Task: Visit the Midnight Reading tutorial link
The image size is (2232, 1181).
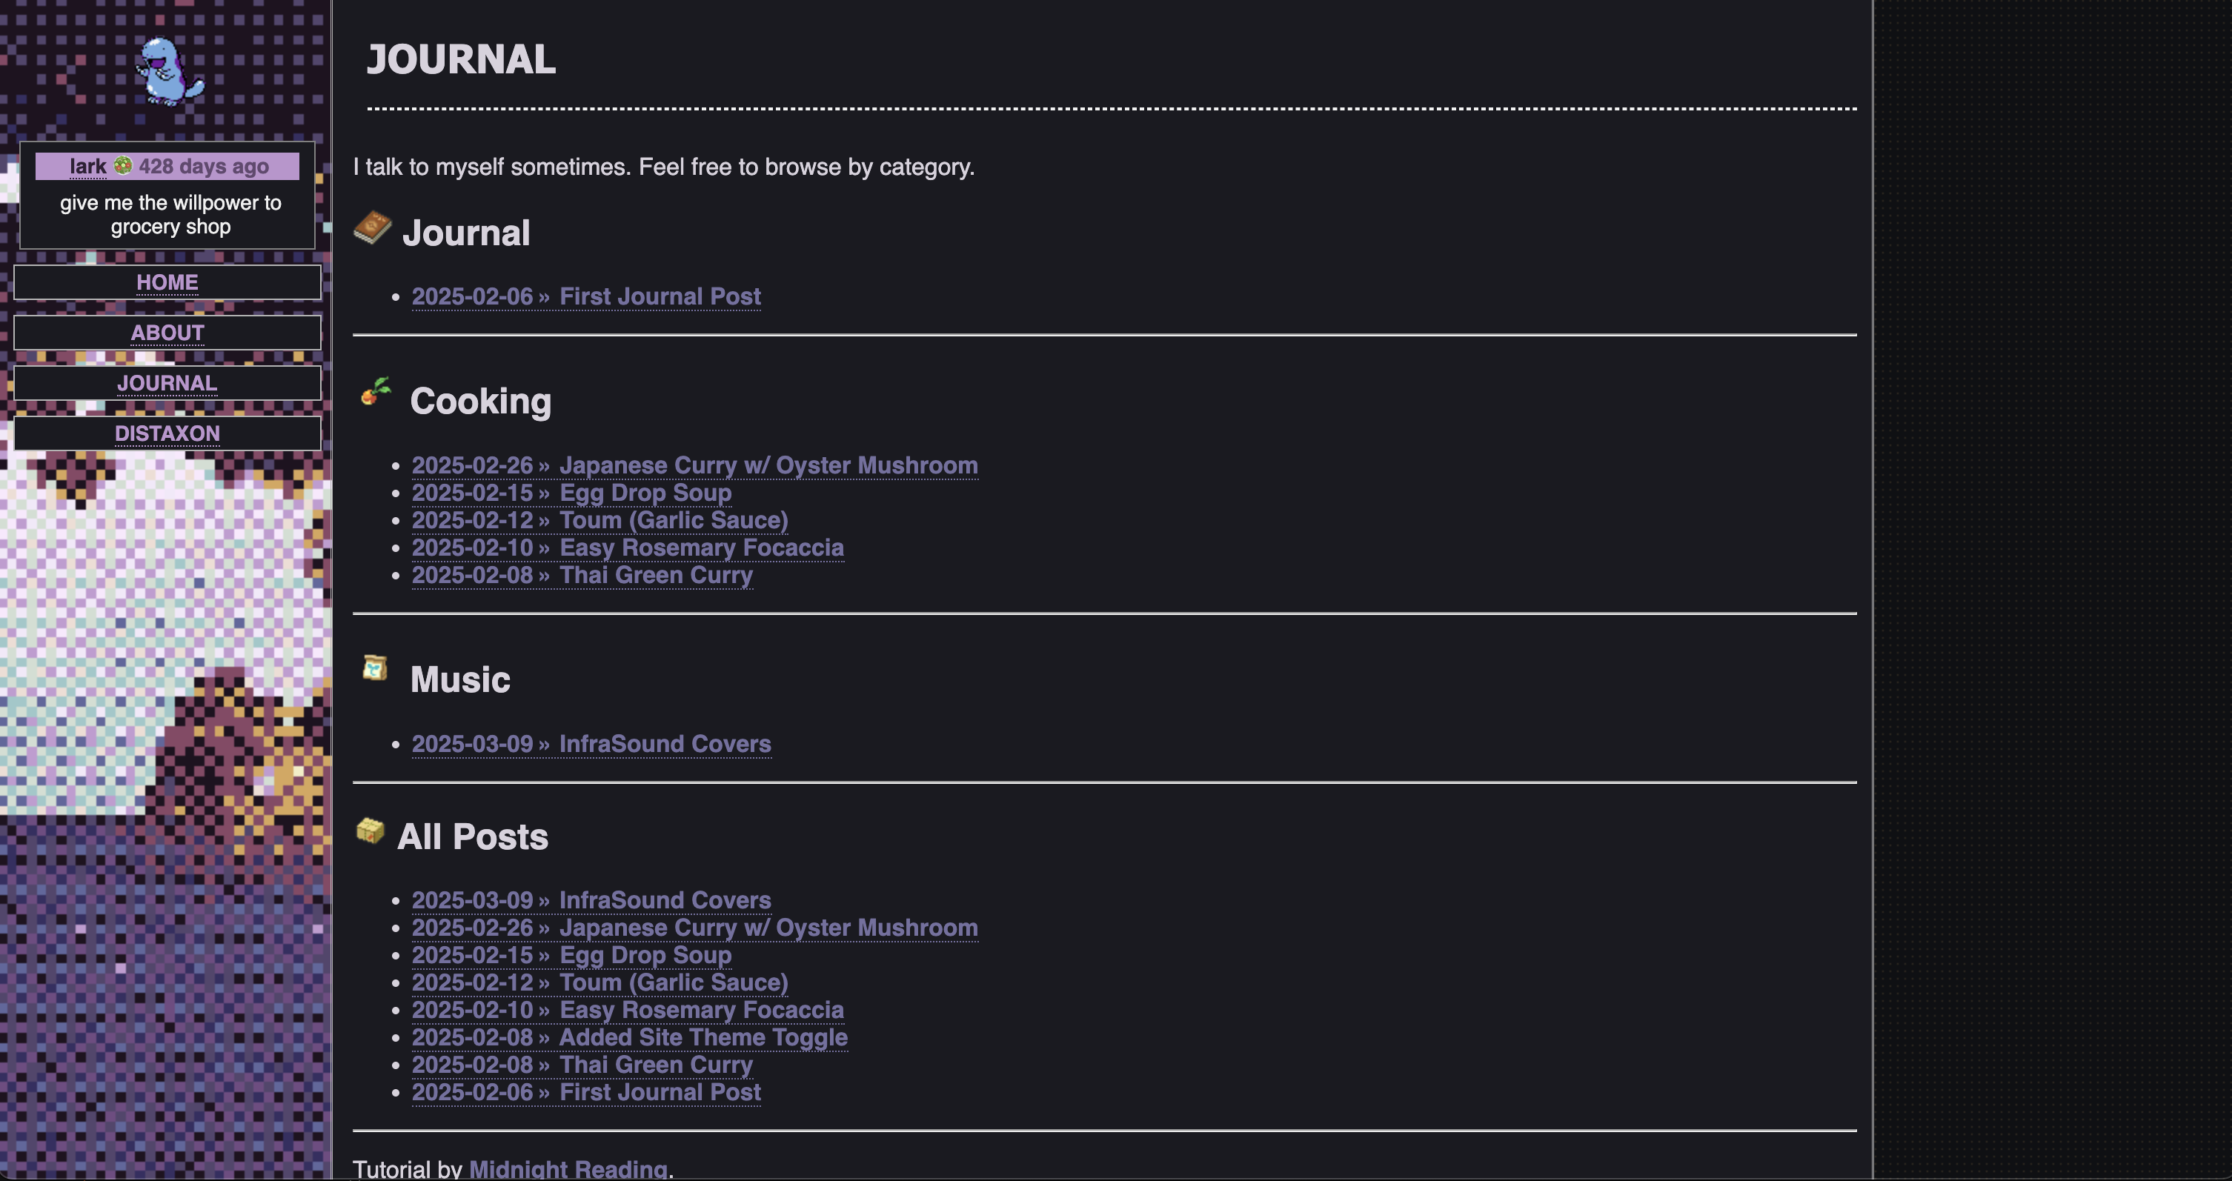Action: click(568, 1168)
